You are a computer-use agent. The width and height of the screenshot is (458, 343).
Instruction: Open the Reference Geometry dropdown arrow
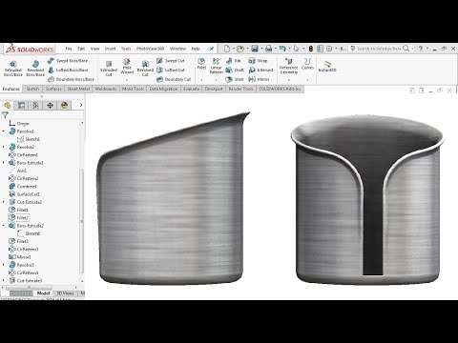pyautogui.click(x=289, y=80)
